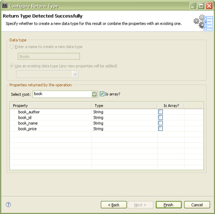Click the 'Is Array?' column header
This screenshot has height=214, width=215.
tap(171, 106)
